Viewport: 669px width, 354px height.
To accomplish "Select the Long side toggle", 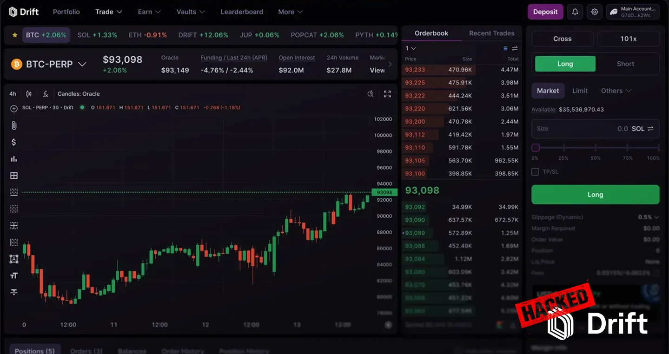I will pos(565,64).
